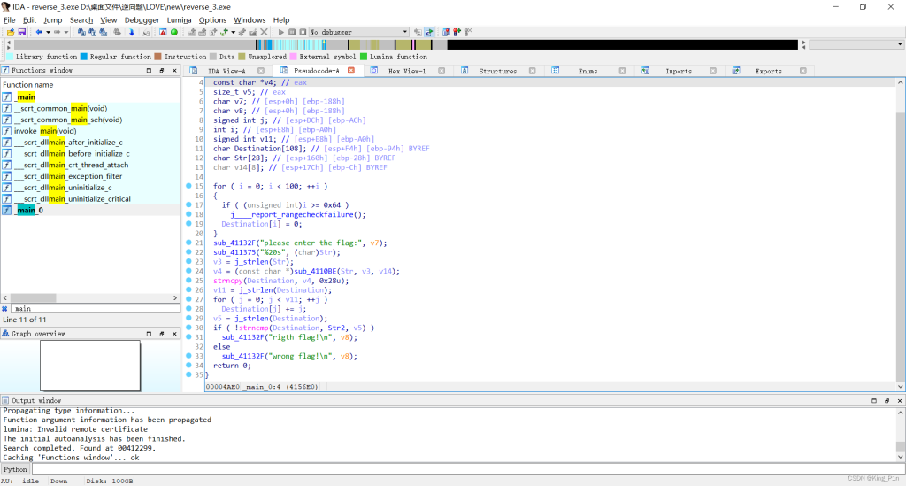Viewport: 906px width, 486px height.
Task: Expand the jump back history arrow
Action: [x=48, y=33]
